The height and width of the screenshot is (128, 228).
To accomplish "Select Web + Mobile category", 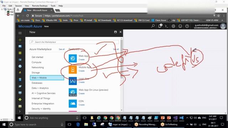I will [47, 78].
